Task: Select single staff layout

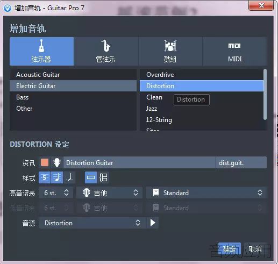Action: [x=91, y=177]
